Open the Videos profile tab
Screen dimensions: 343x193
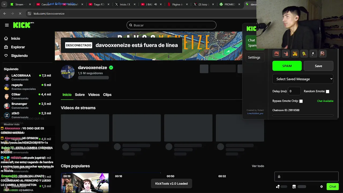pyautogui.click(x=94, y=95)
